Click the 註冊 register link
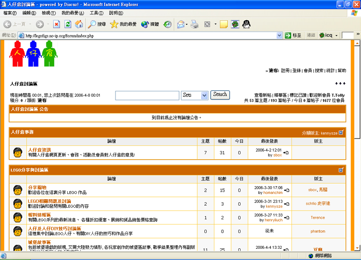Screen dimensions: 361x260 285,71
